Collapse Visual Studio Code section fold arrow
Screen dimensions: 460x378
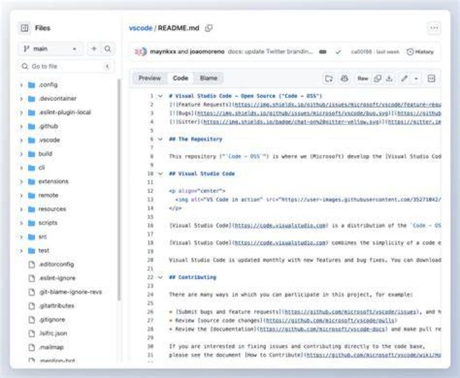pos(160,174)
